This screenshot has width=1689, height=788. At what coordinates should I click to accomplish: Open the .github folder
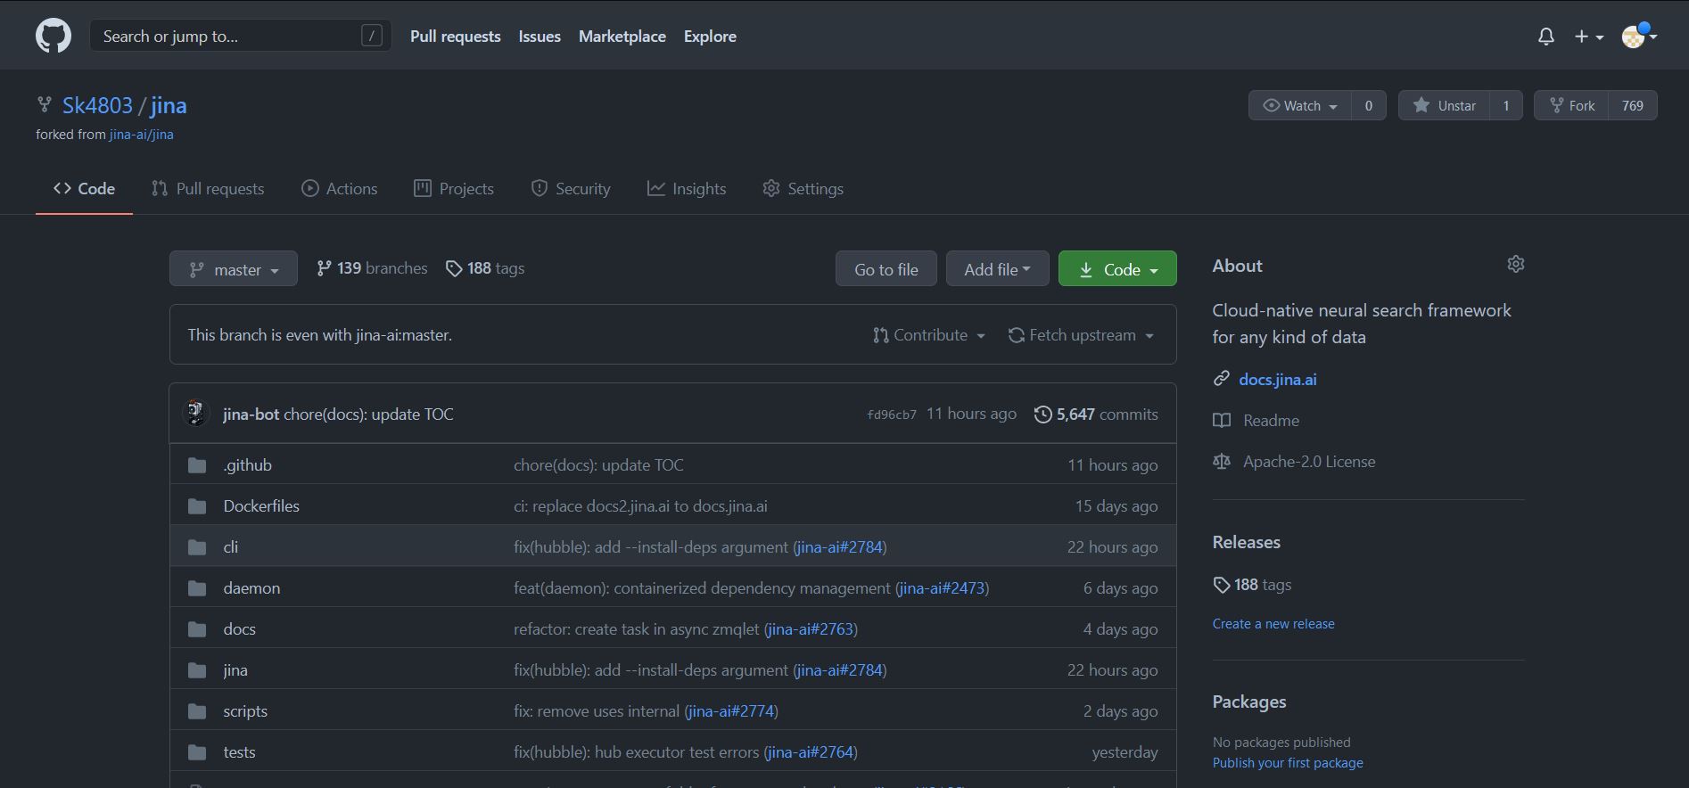point(247,465)
